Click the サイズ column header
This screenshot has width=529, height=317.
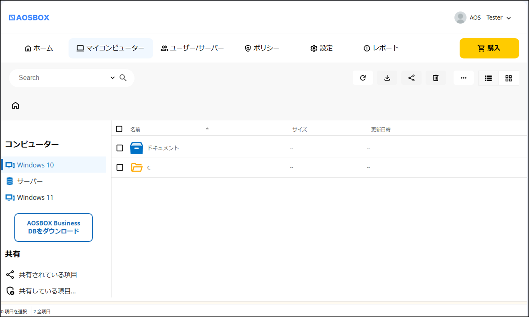coord(300,129)
